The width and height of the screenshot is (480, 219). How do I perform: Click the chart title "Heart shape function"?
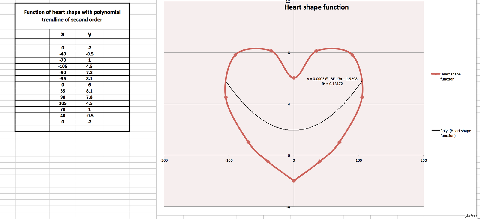316,7
